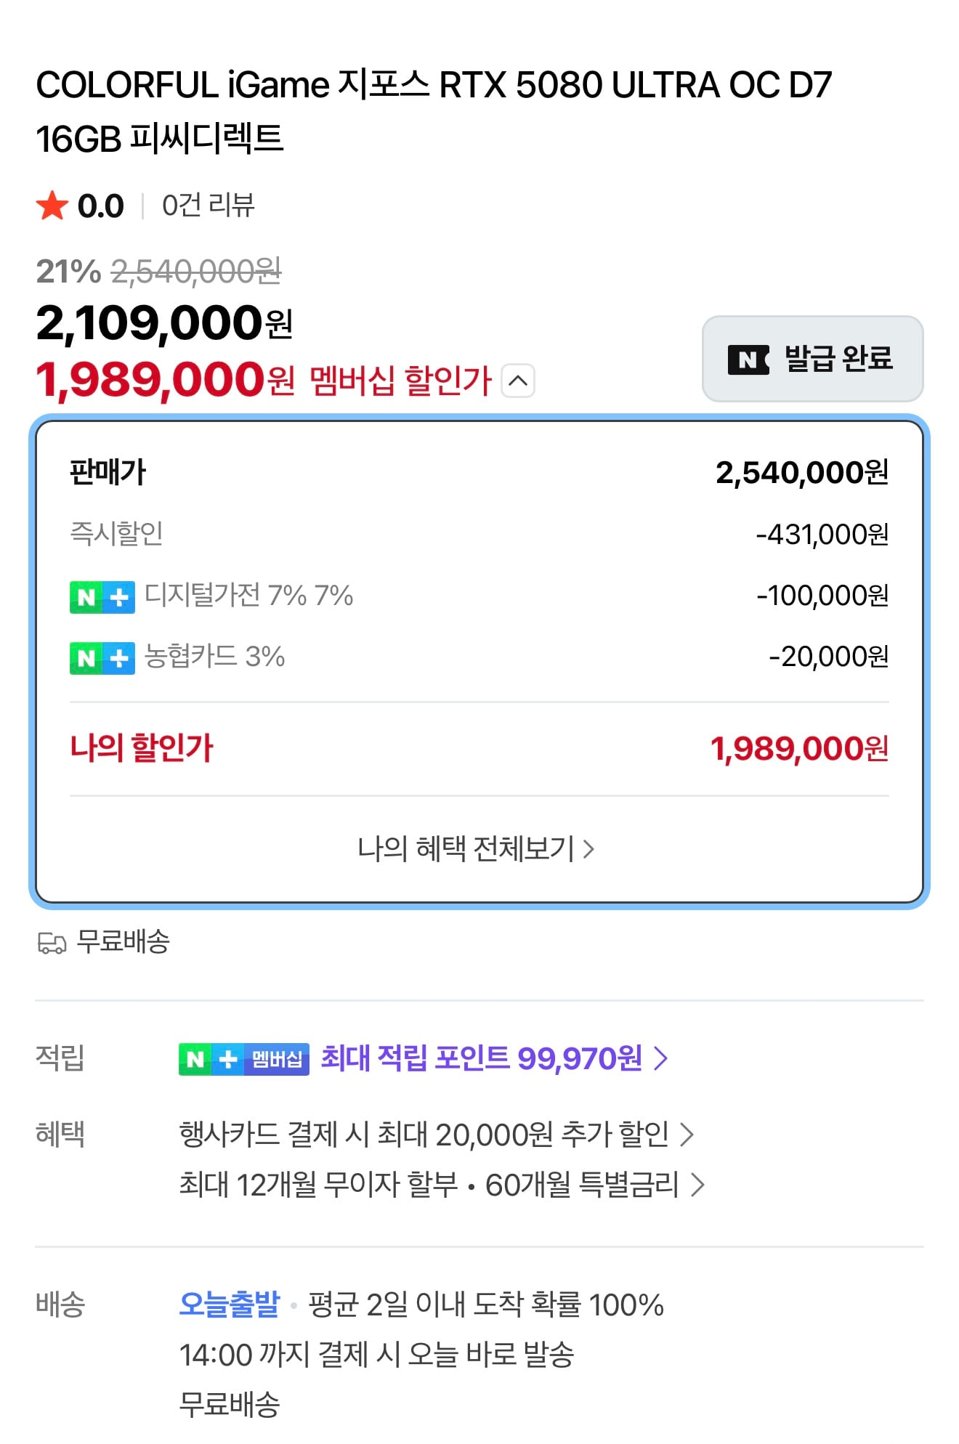
Task: Click the chevron after 60개월 특별금리
Action: 697,1185
